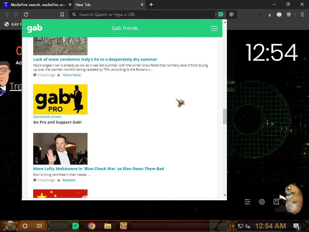This screenshot has height=232, width=309.
Task: Click the comment icon beside Redstate
Action: (35, 180)
